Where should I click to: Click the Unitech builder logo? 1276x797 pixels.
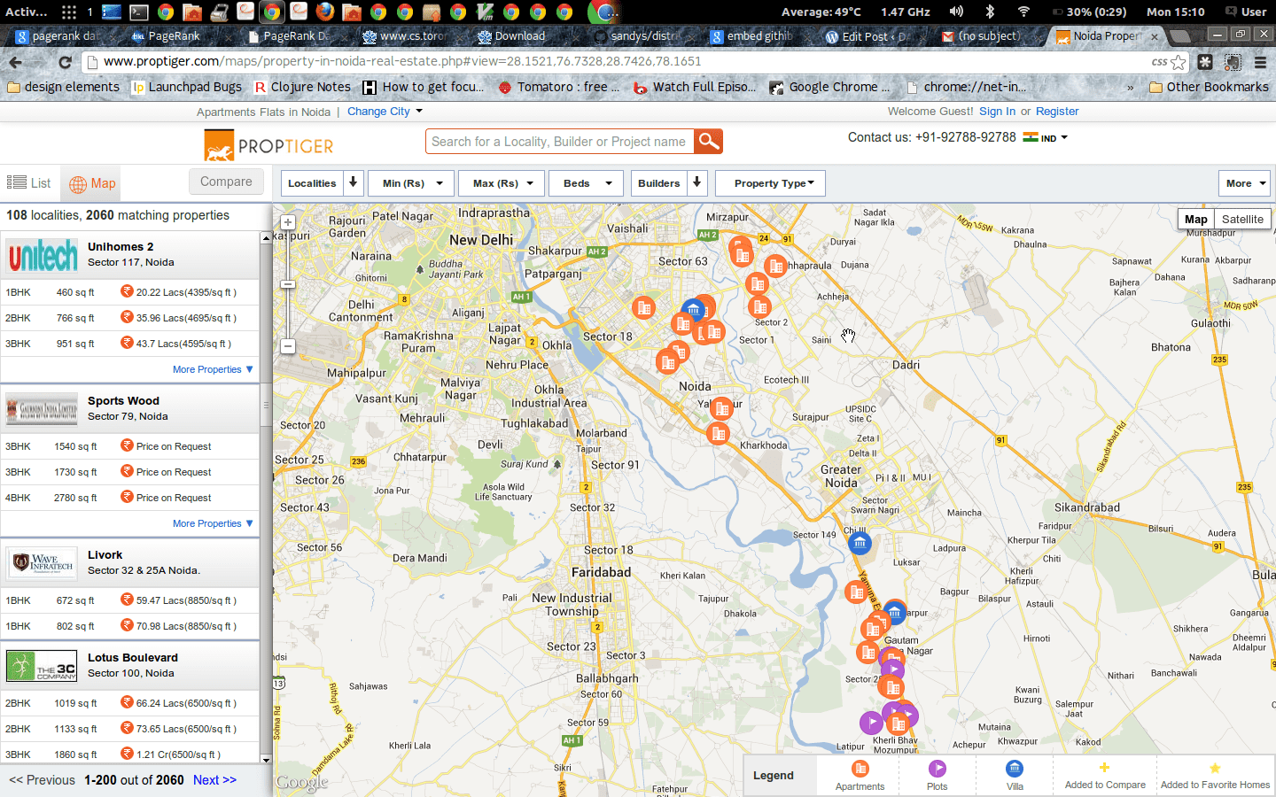tap(43, 256)
